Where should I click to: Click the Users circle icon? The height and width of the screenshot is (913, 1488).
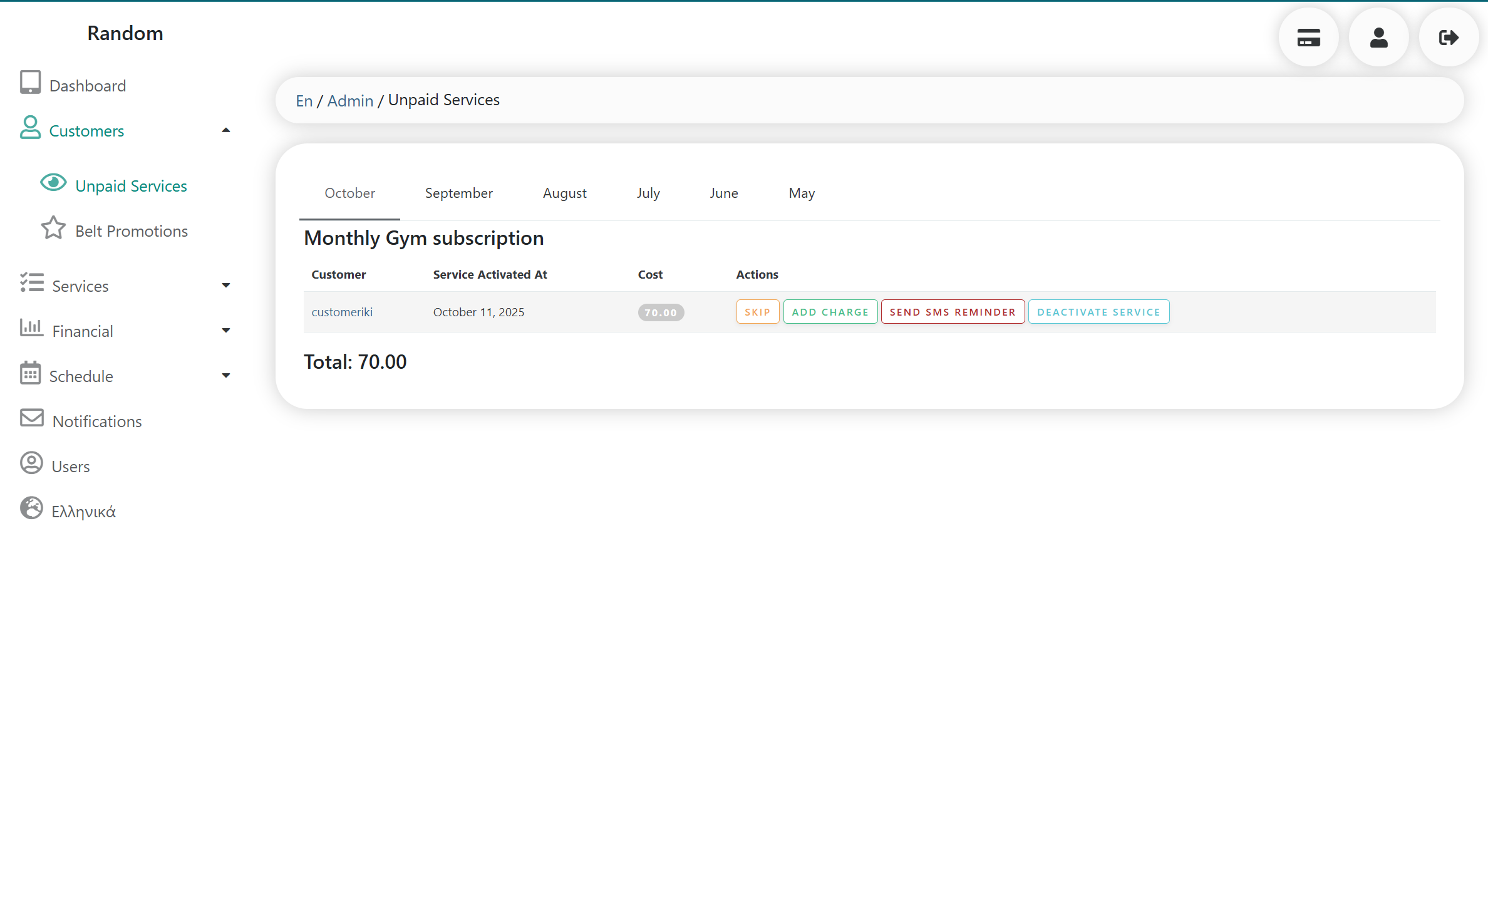[31, 463]
